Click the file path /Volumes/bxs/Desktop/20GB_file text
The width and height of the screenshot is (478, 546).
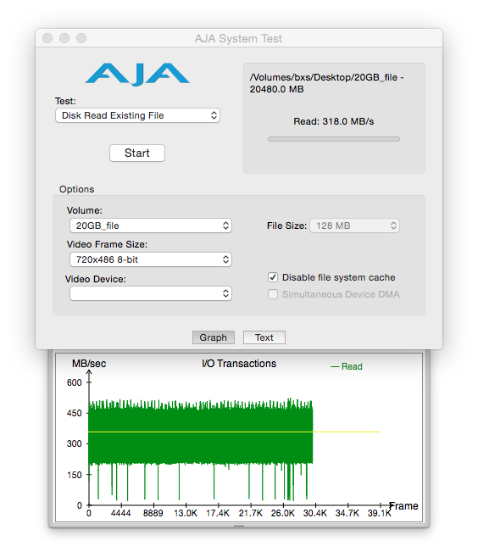(x=326, y=83)
